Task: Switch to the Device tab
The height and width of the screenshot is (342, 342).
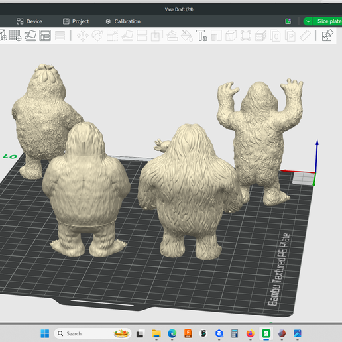Action: pyautogui.click(x=29, y=21)
